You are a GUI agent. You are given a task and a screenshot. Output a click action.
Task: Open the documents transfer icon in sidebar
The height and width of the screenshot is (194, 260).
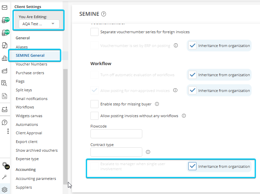point(4,45)
